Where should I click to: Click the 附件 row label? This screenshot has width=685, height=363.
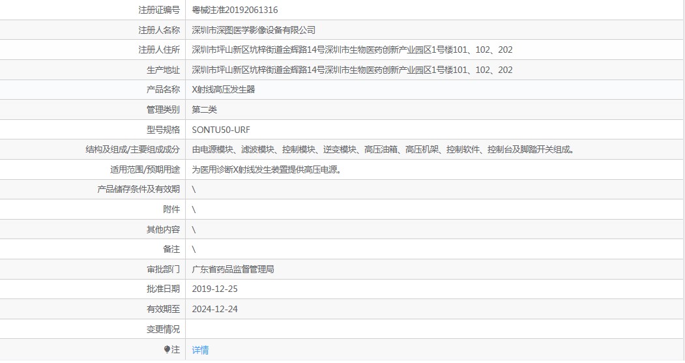click(171, 209)
